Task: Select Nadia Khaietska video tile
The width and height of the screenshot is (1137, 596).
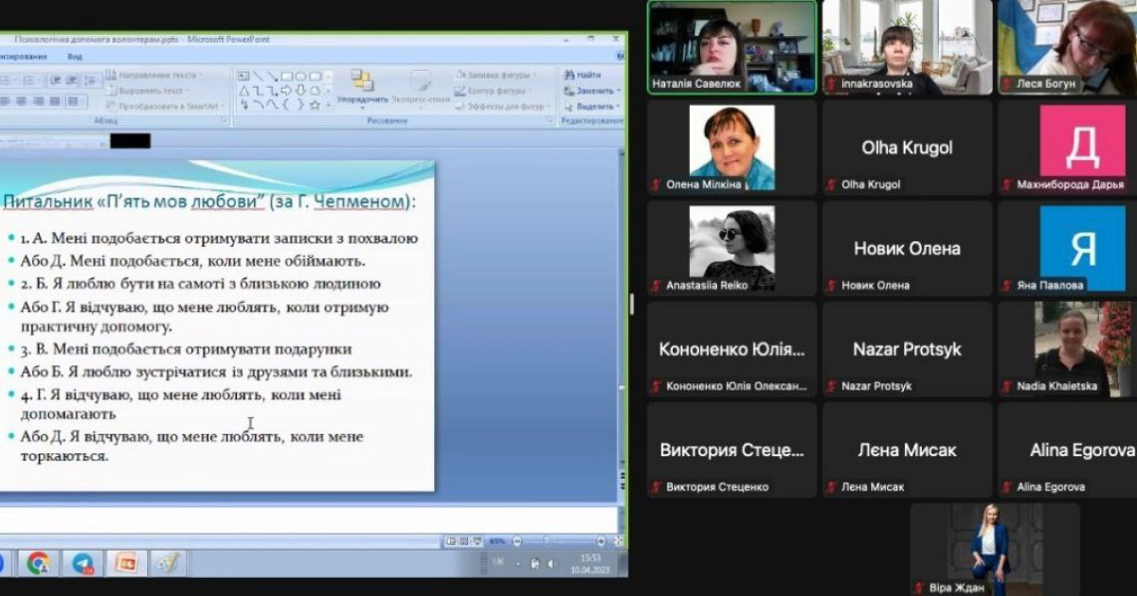Action: (1068, 348)
